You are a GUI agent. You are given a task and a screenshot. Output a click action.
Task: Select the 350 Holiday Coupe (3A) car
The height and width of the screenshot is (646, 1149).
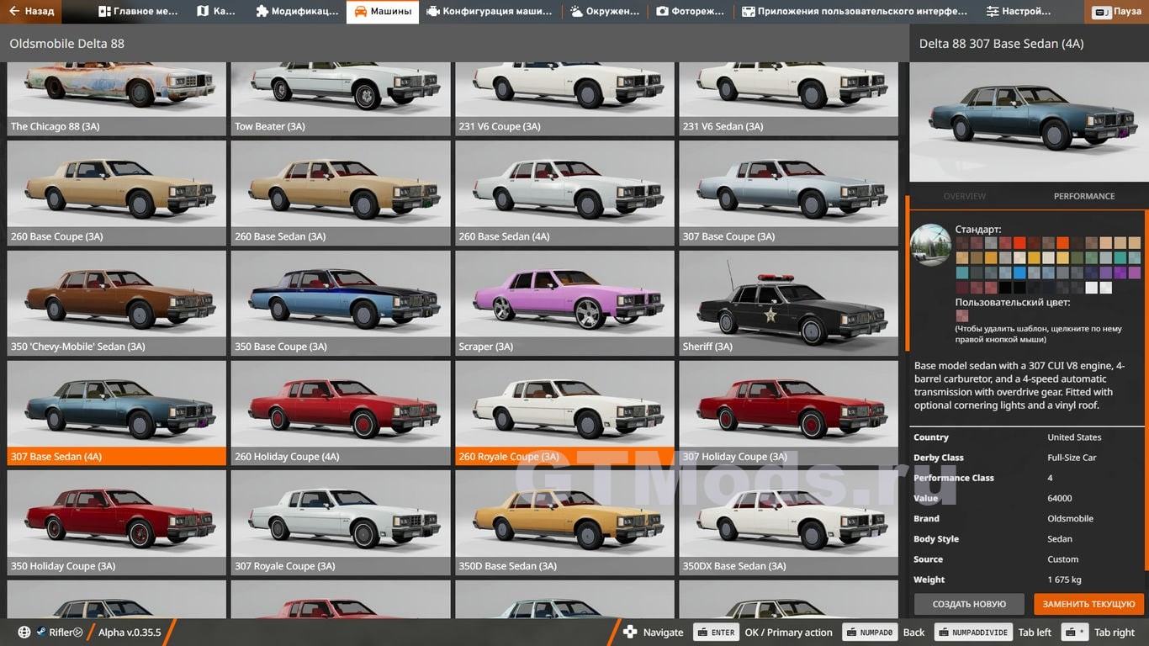[x=117, y=523]
